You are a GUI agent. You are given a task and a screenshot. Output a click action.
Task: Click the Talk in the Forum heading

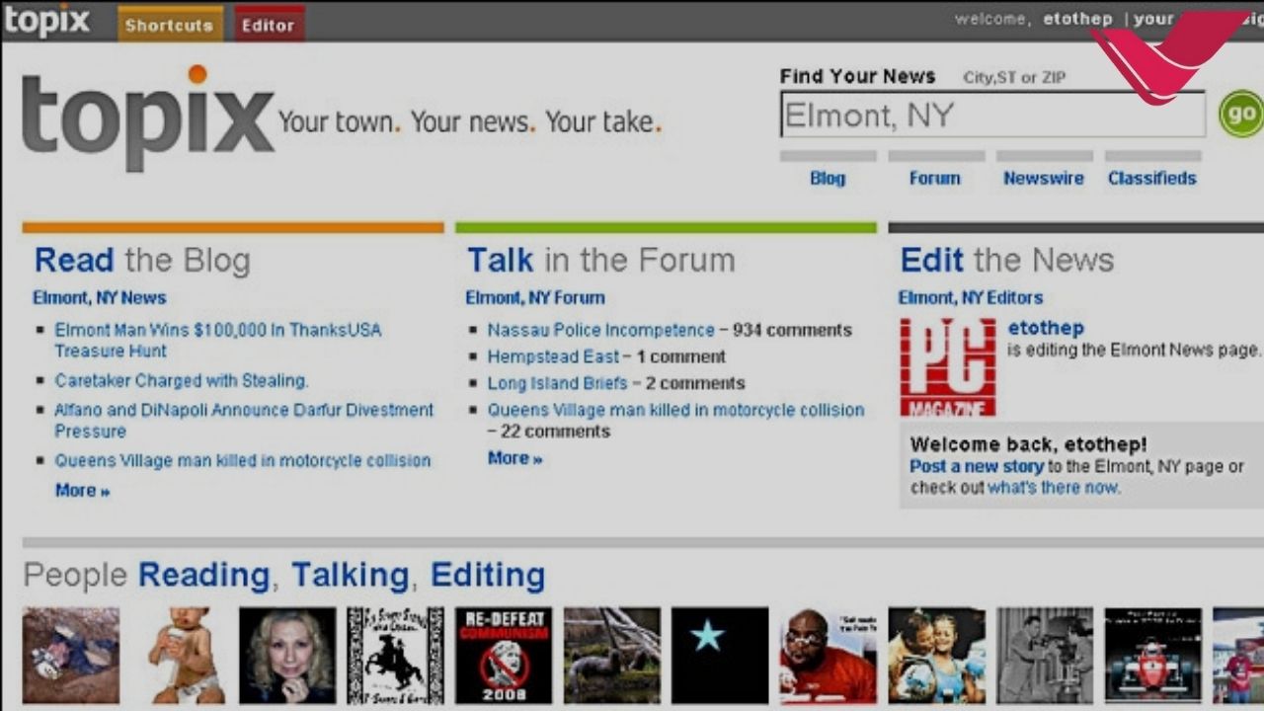coord(600,260)
